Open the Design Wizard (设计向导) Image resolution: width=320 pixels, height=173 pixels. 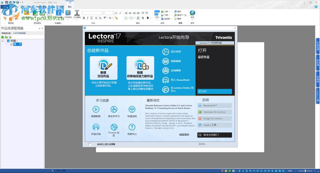click(172, 52)
